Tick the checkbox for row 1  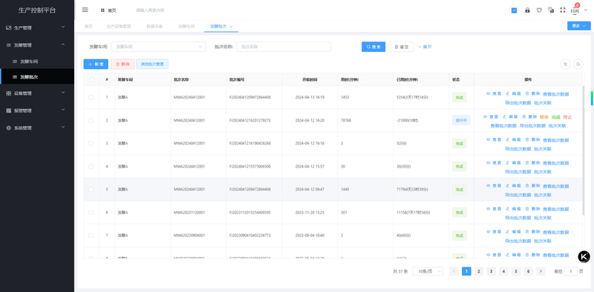click(91, 97)
